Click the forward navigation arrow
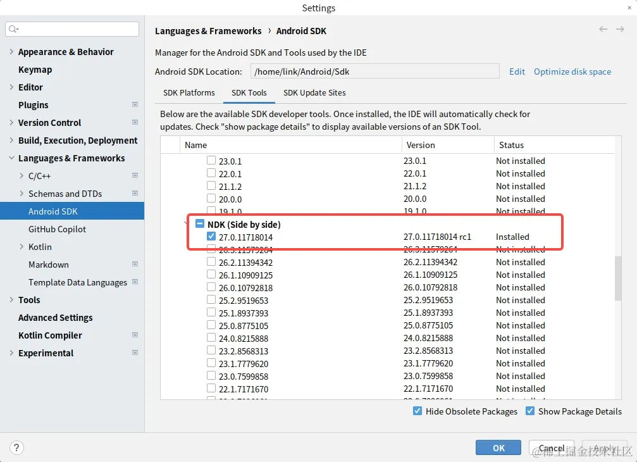This screenshot has width=637, height=462. 621,29
